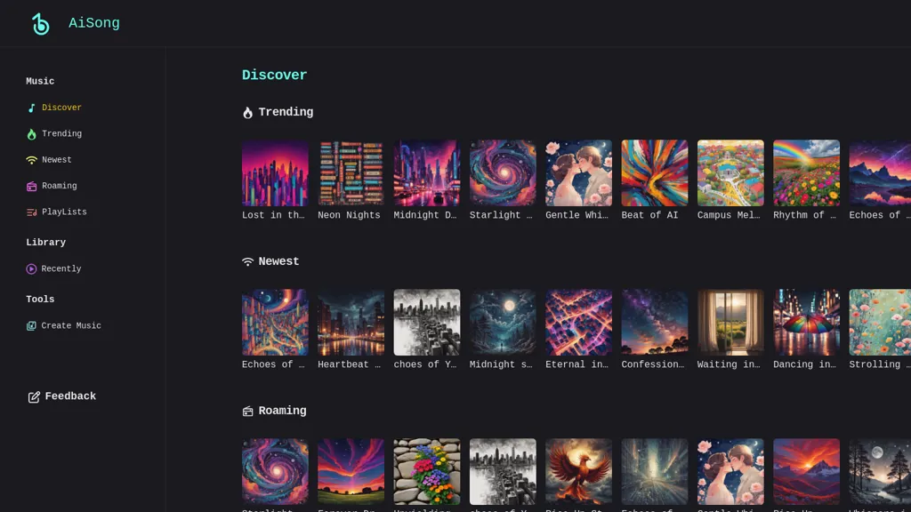Click the 'Waiting in…' song title
Screen dimensions: 911x512
tap(729, 364)
